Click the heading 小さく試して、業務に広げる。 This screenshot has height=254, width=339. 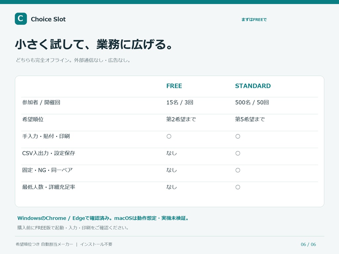pyautogui.click(x=94, y=44)
